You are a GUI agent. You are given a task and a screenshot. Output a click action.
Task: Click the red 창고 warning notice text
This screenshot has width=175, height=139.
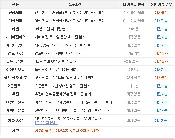point(67,131)
